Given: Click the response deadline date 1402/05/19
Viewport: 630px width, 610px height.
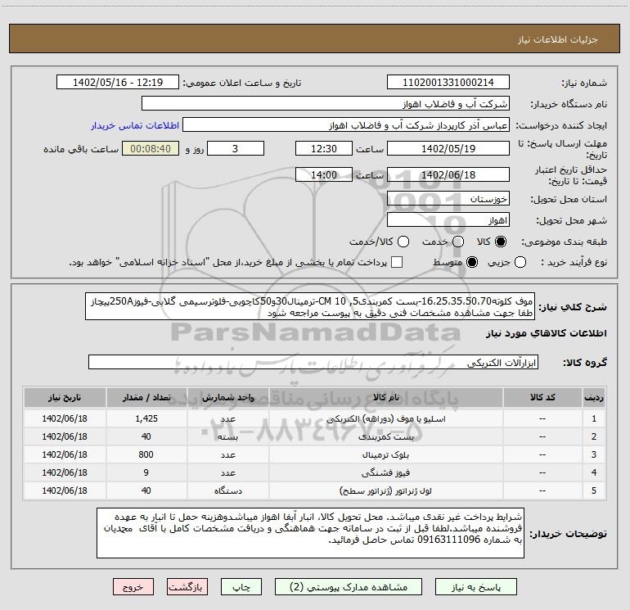Looking at the screenshot, I should tap(448, 149).
